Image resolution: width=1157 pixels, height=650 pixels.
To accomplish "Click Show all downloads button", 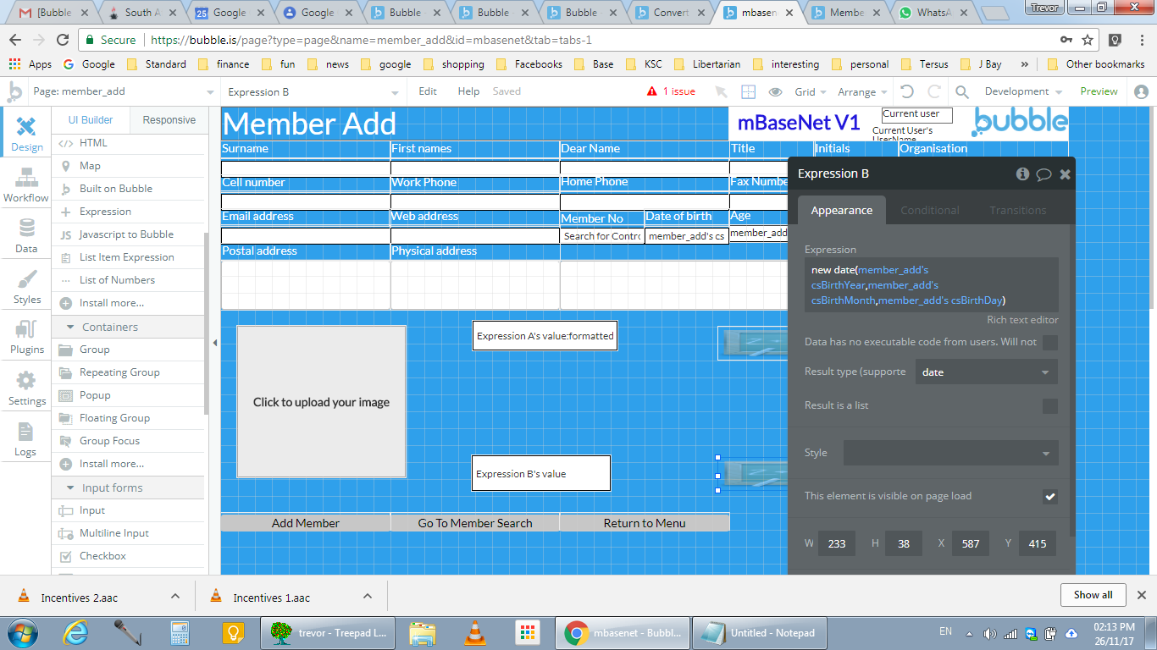I will [1093, 595].
